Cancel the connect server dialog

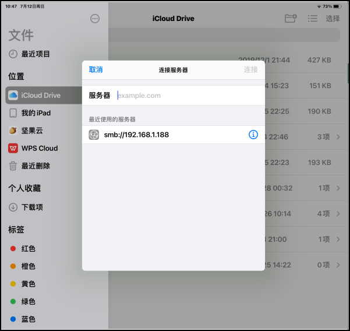pos(96,70)
